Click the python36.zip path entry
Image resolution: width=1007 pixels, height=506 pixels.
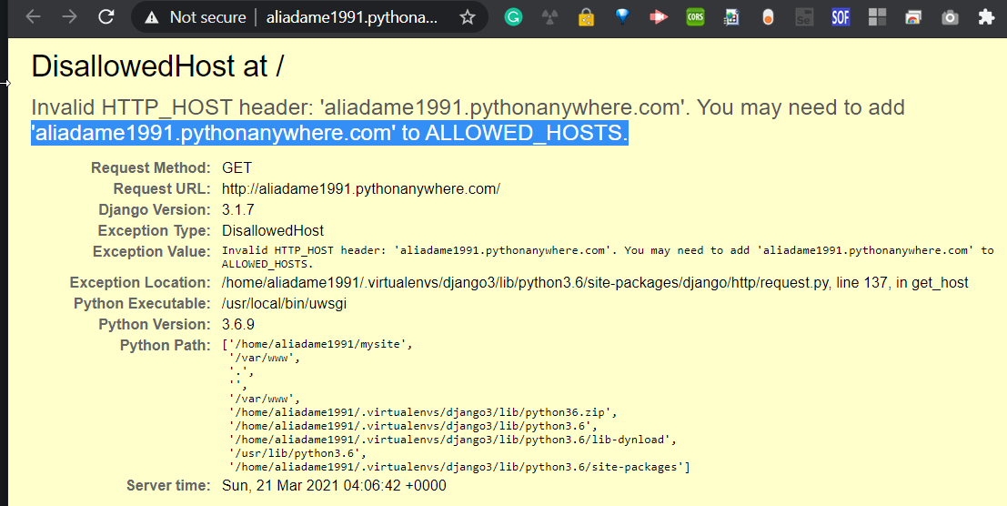pyautogui.click(x=423, y=412)
